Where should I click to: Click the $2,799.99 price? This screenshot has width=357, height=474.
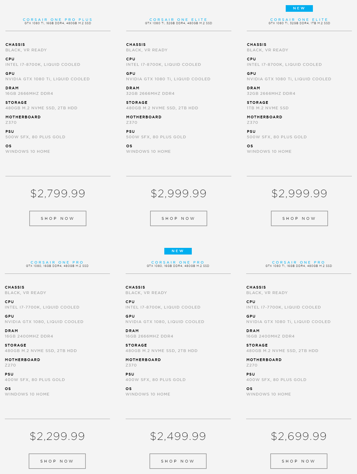58,193
